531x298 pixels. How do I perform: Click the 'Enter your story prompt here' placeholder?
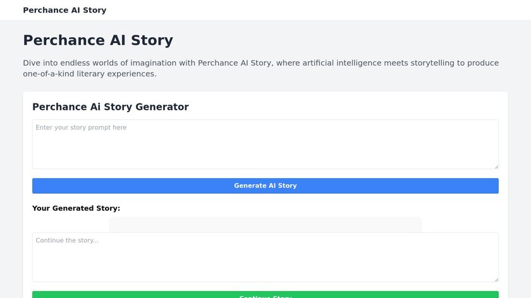coord(81,128)
